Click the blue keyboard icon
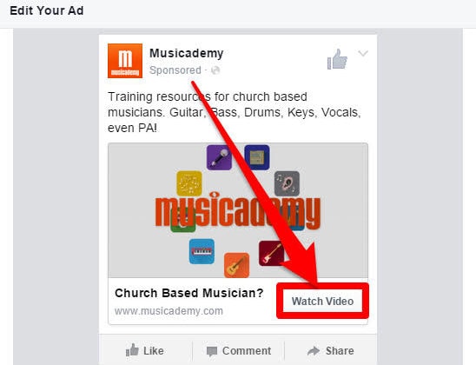This screenshot has height=365, width=476. [202, 251]
